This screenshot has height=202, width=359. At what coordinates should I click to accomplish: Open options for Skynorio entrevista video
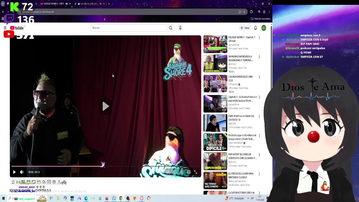pyautogui.click(x=259, y=57)
